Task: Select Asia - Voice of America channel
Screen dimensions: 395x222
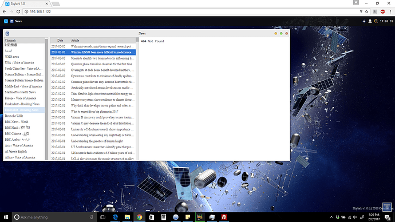Action: click(x=24, y=145)
